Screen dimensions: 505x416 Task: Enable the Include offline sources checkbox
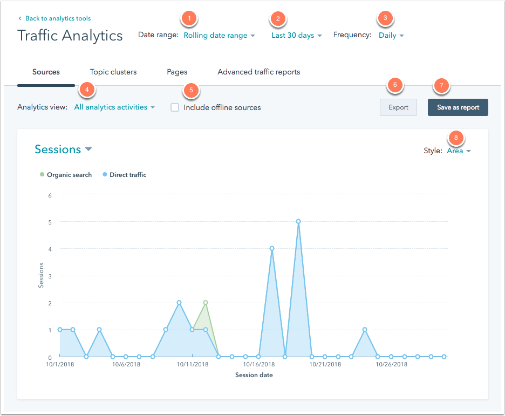pos(175,107)
